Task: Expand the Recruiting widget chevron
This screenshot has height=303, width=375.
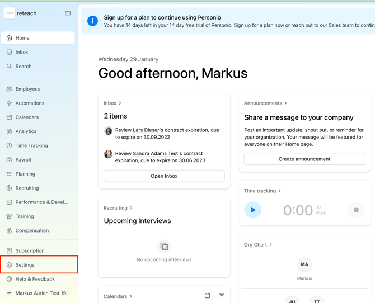Action: point(131,208)
